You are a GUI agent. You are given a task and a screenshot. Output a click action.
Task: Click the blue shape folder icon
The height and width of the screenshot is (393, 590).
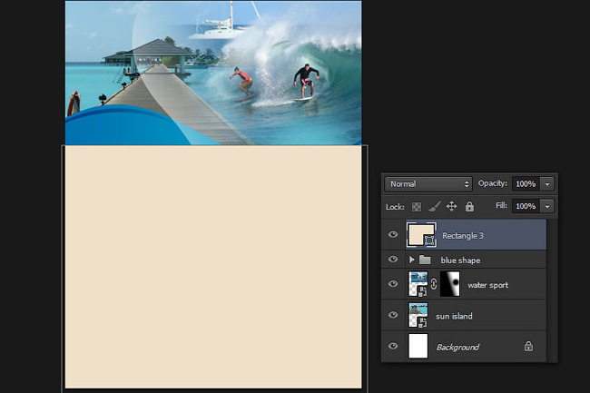[425, 260]
